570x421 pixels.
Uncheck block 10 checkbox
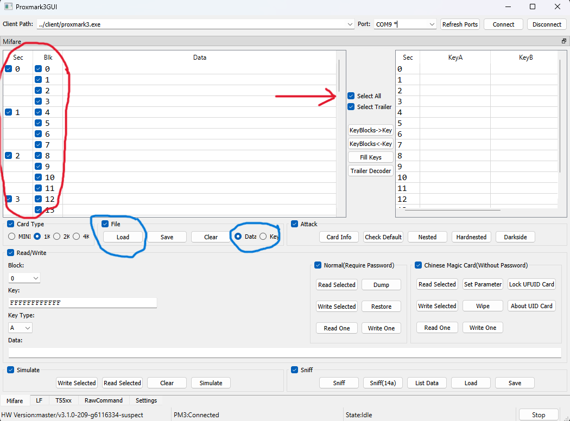(38, 177)
